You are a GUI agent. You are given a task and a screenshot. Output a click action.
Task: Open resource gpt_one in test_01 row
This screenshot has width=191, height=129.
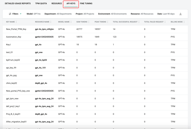coord(39,52)
